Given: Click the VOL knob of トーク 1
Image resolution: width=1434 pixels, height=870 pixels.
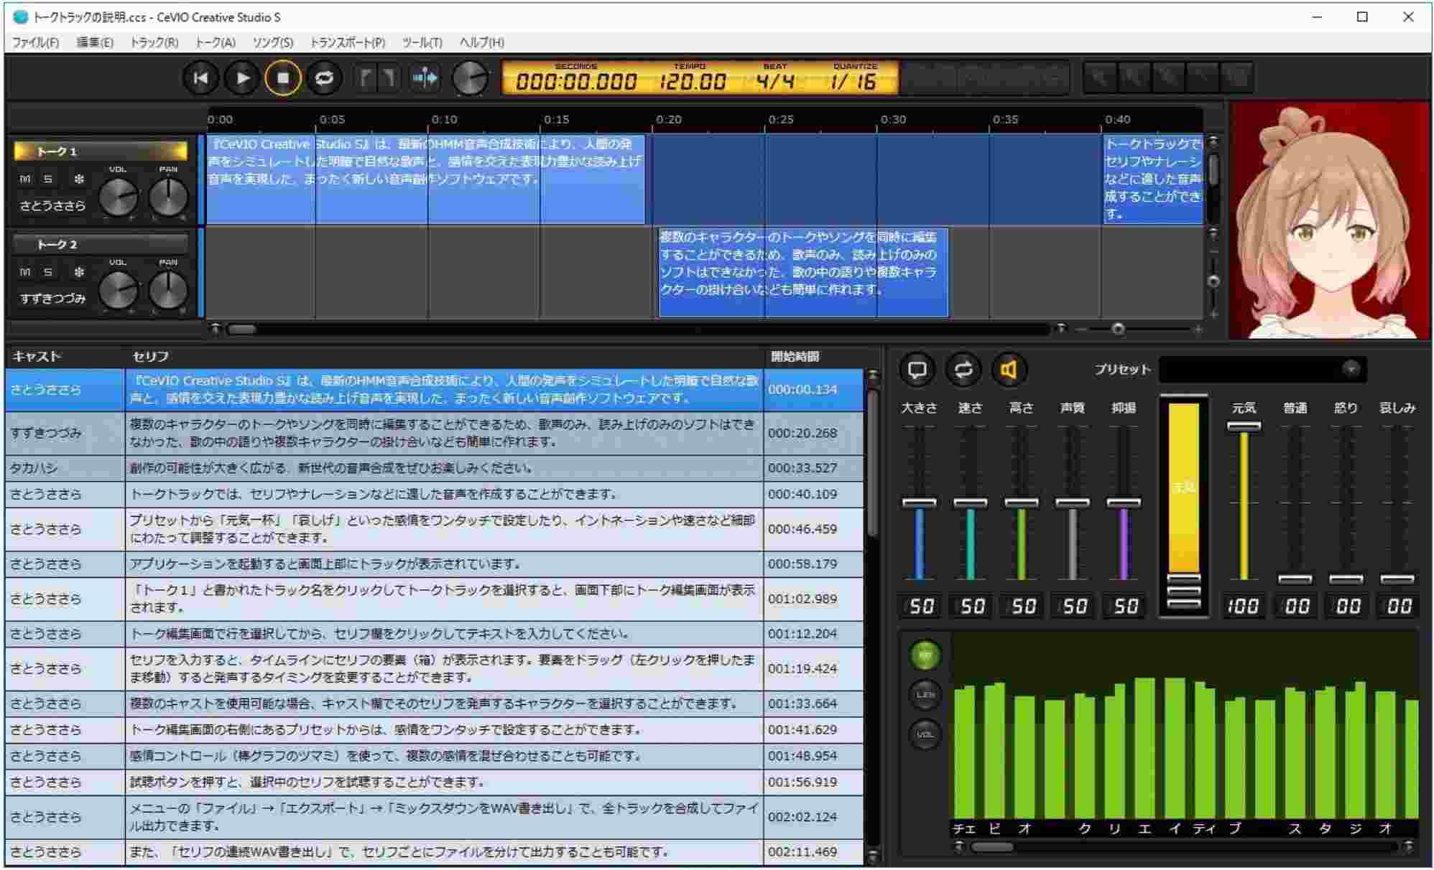Looking at the screenshot, I should [118, 197].
